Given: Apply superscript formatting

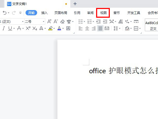Looking at the screenshot, I should 28,29.
